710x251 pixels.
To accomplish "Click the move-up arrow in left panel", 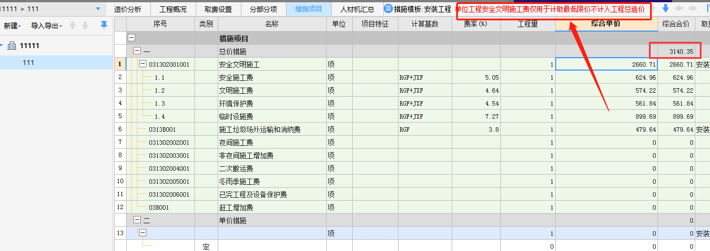I will tap(72, 26).
